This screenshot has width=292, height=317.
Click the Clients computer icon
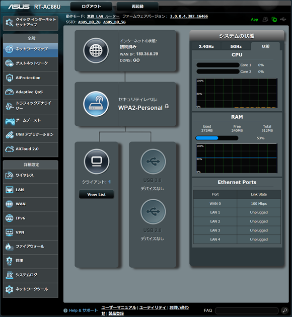tap(97, 162)
